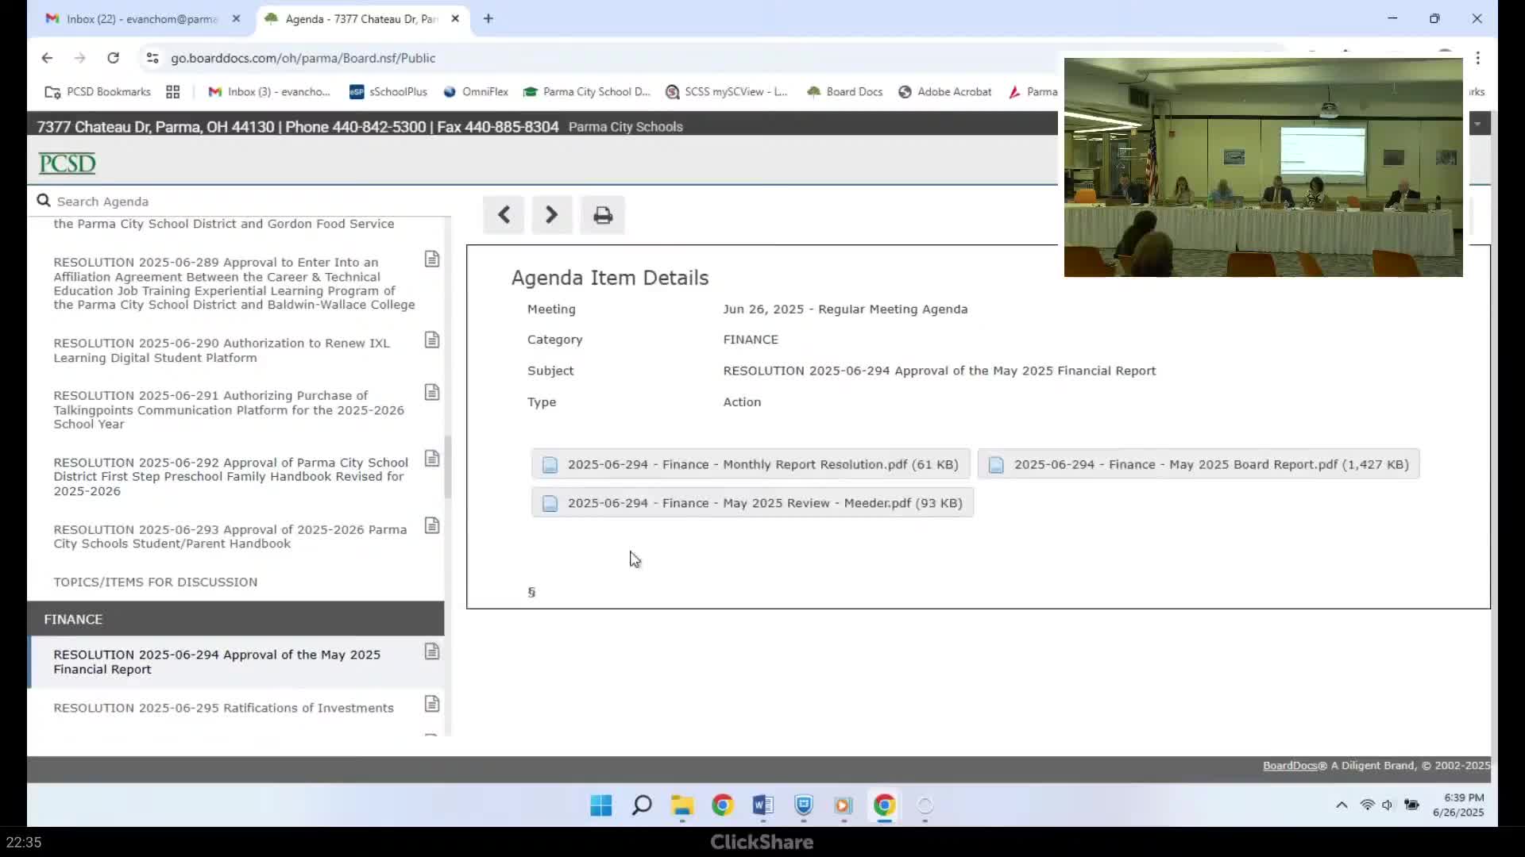Click the PCSD logo
Image resolution: width=1525 pixels, height=857 pixels.
tap(68, 163)
